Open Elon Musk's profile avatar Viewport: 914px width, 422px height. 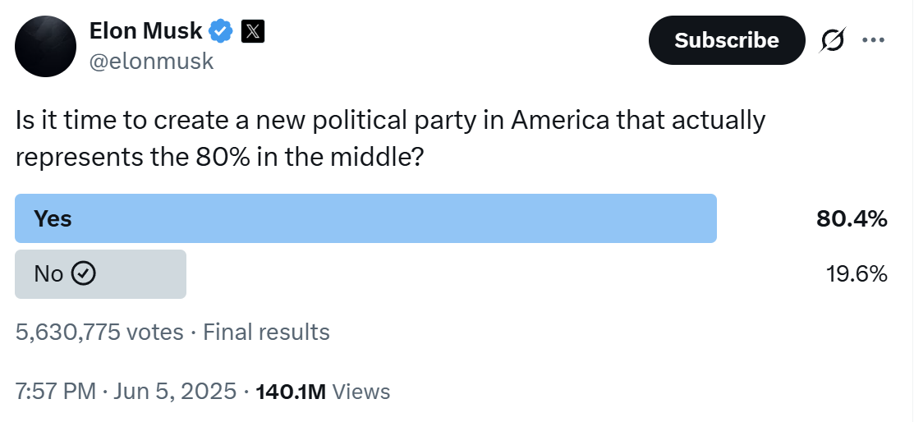click(x=45, y=46)
